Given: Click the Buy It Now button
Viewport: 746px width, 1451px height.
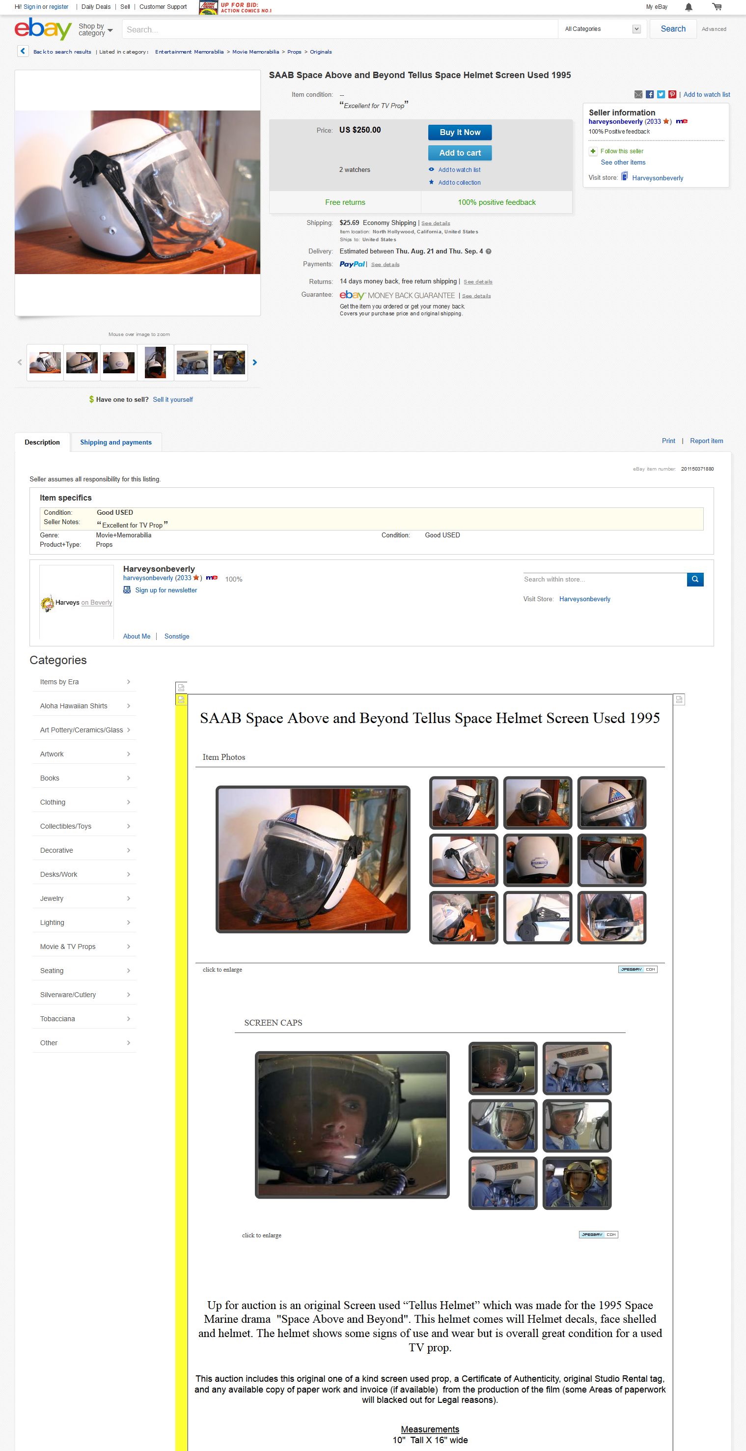Looking at the screenshot, I should [460, 132].
